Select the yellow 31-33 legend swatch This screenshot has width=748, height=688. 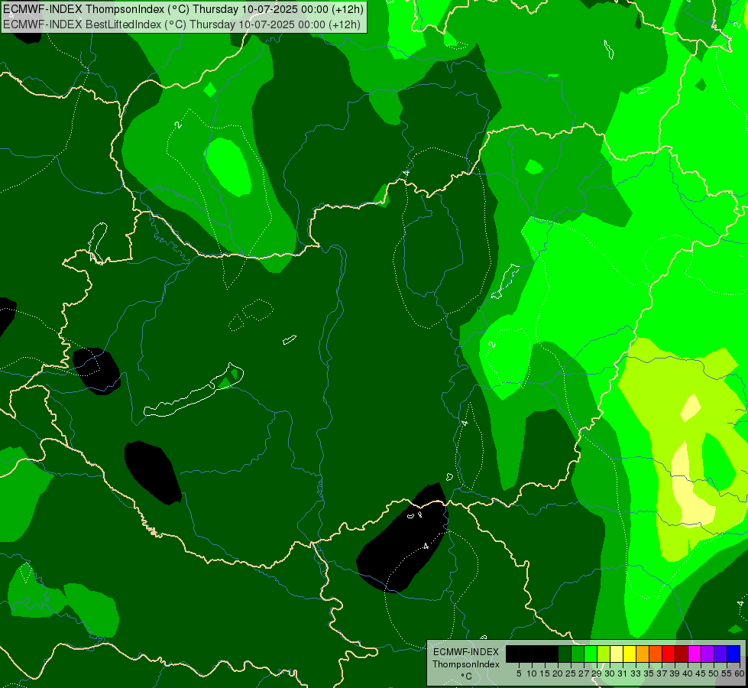coord(630,654)
